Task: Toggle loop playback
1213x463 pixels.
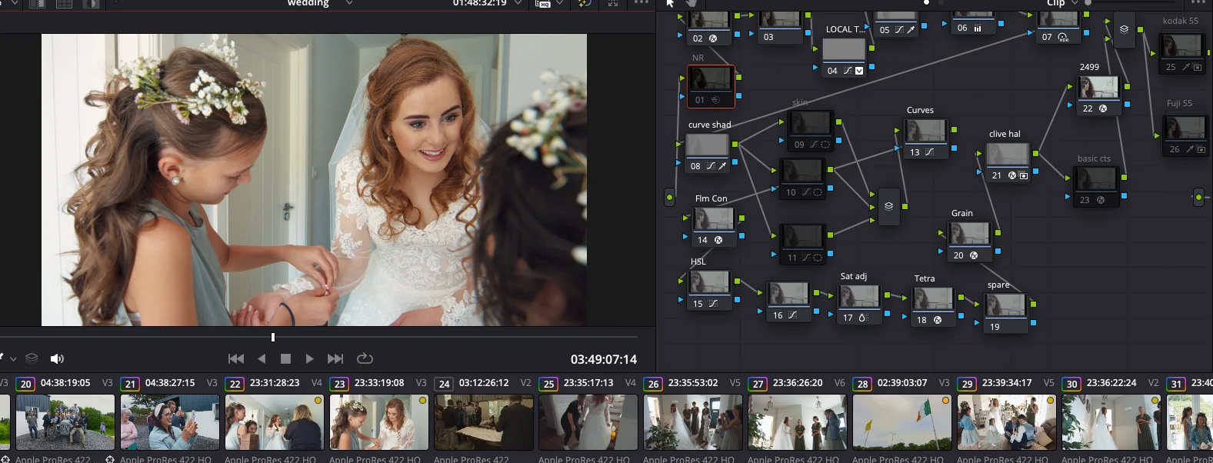Action: coord(365,358)
